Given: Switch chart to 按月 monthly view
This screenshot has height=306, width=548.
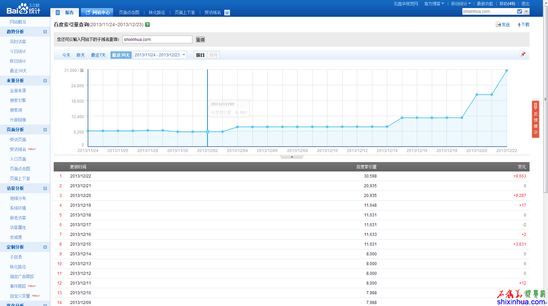Looking at the screenshot, I should (214, 55).
